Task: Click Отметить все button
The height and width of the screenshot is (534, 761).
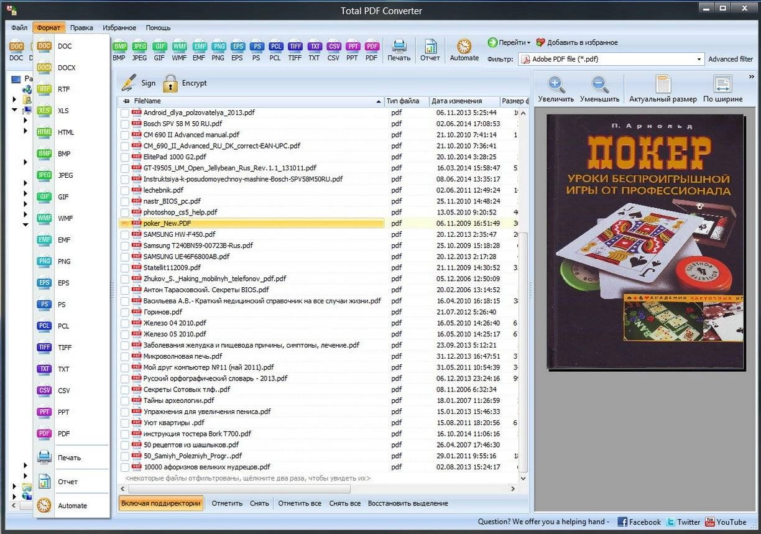Action: tap(300, 504)
